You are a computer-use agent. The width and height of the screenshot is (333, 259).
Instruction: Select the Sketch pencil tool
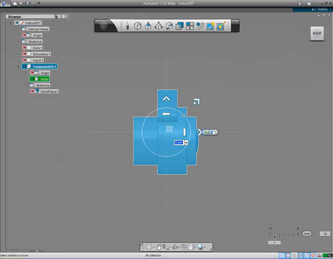(127, 26)
